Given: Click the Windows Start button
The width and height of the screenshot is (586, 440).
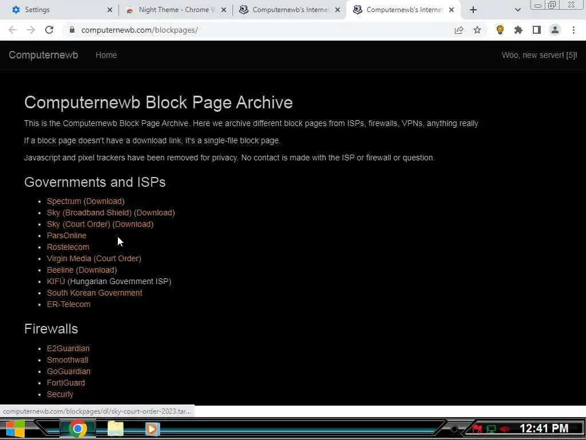Looking at the screenshot, I should (15, 429).
